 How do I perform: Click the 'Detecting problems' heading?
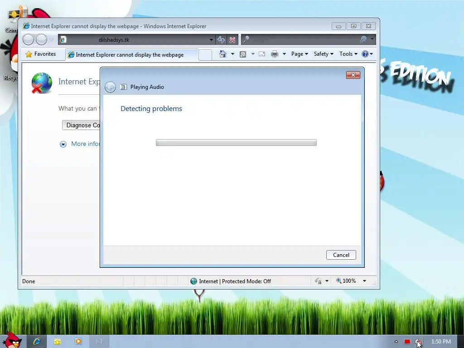(x=151, y=109)
